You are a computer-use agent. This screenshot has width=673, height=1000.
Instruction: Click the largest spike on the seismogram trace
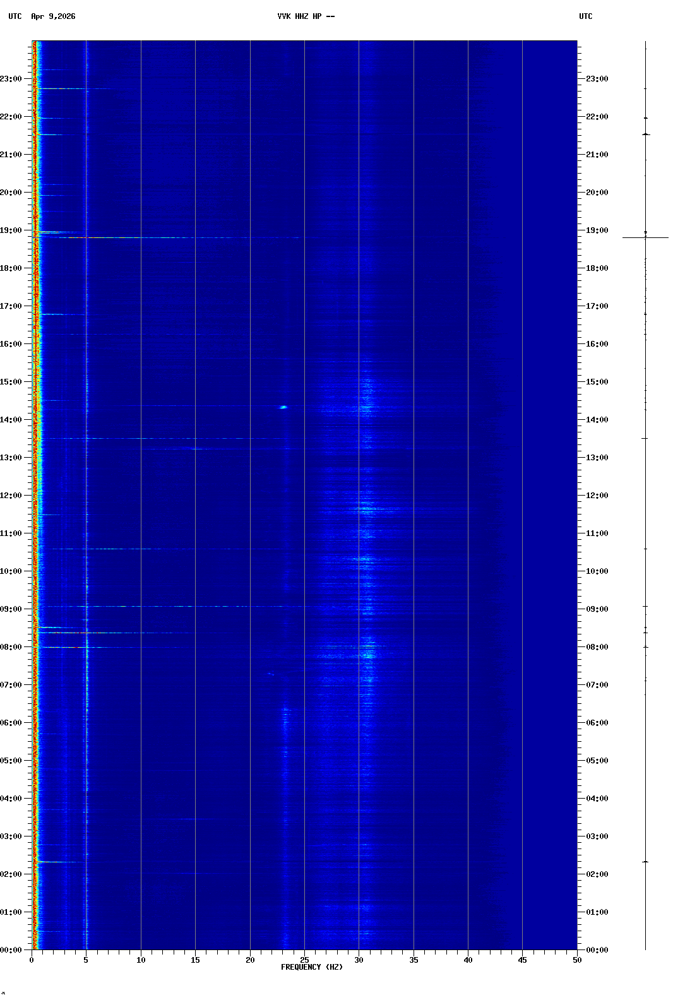[x=645, y=238]
